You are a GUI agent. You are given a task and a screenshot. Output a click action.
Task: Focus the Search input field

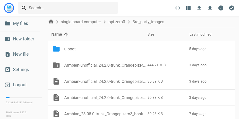click(x=71, y=8)
